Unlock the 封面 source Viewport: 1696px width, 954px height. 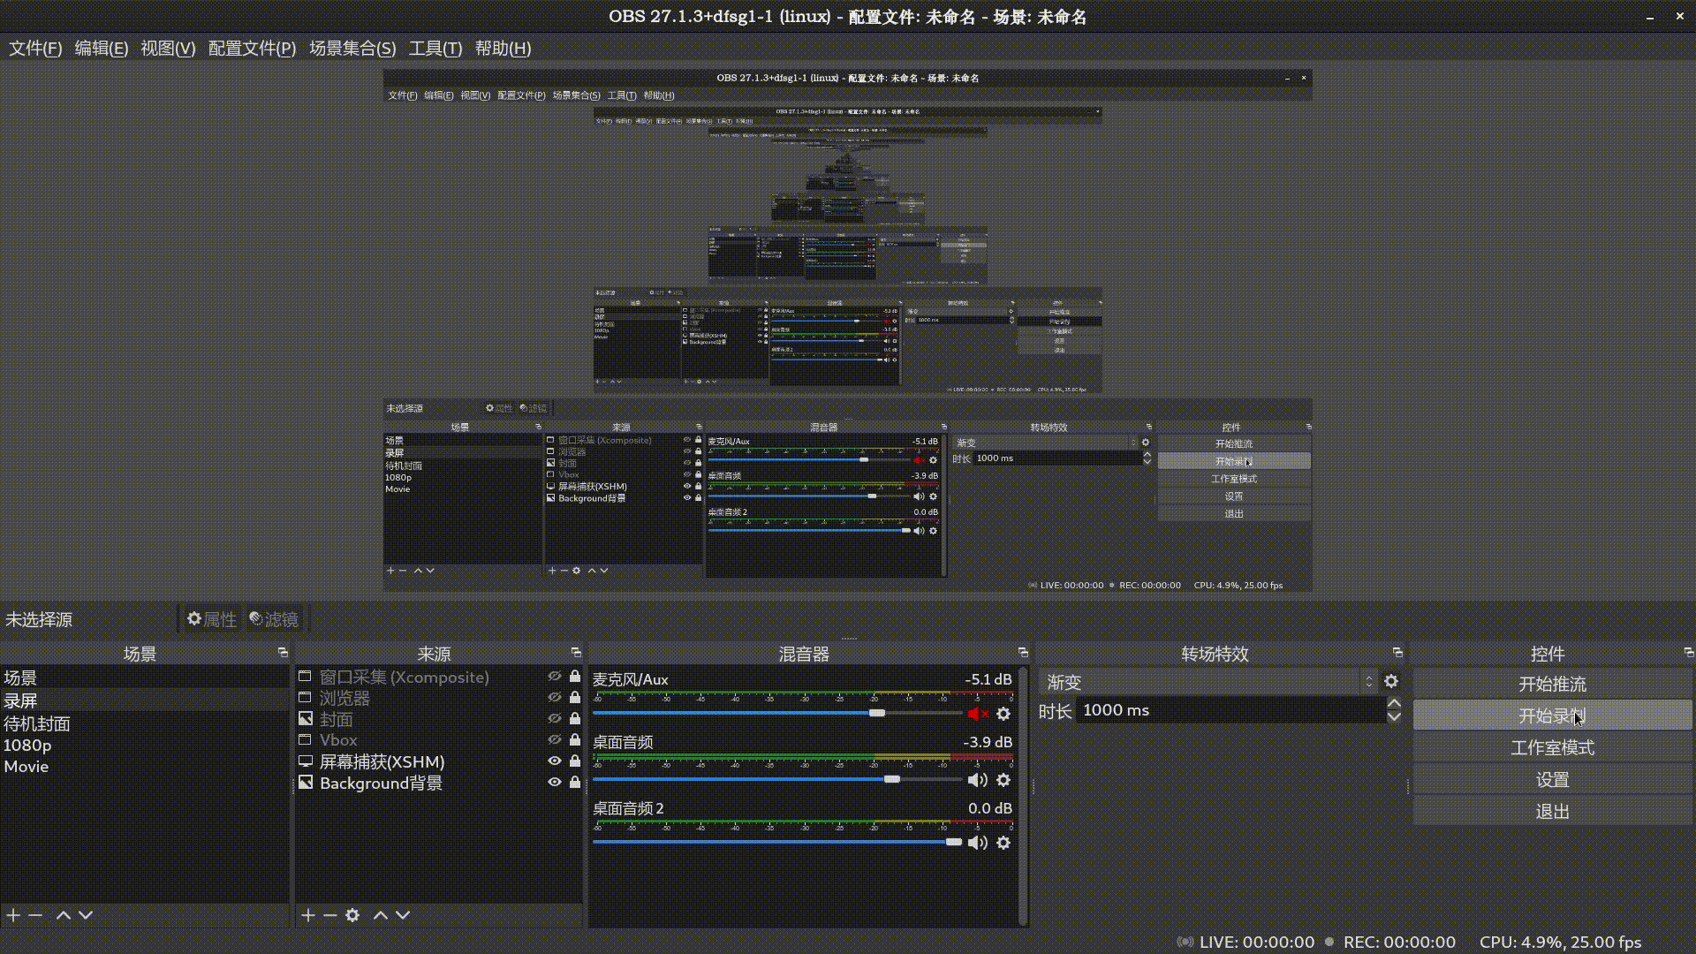575,718
